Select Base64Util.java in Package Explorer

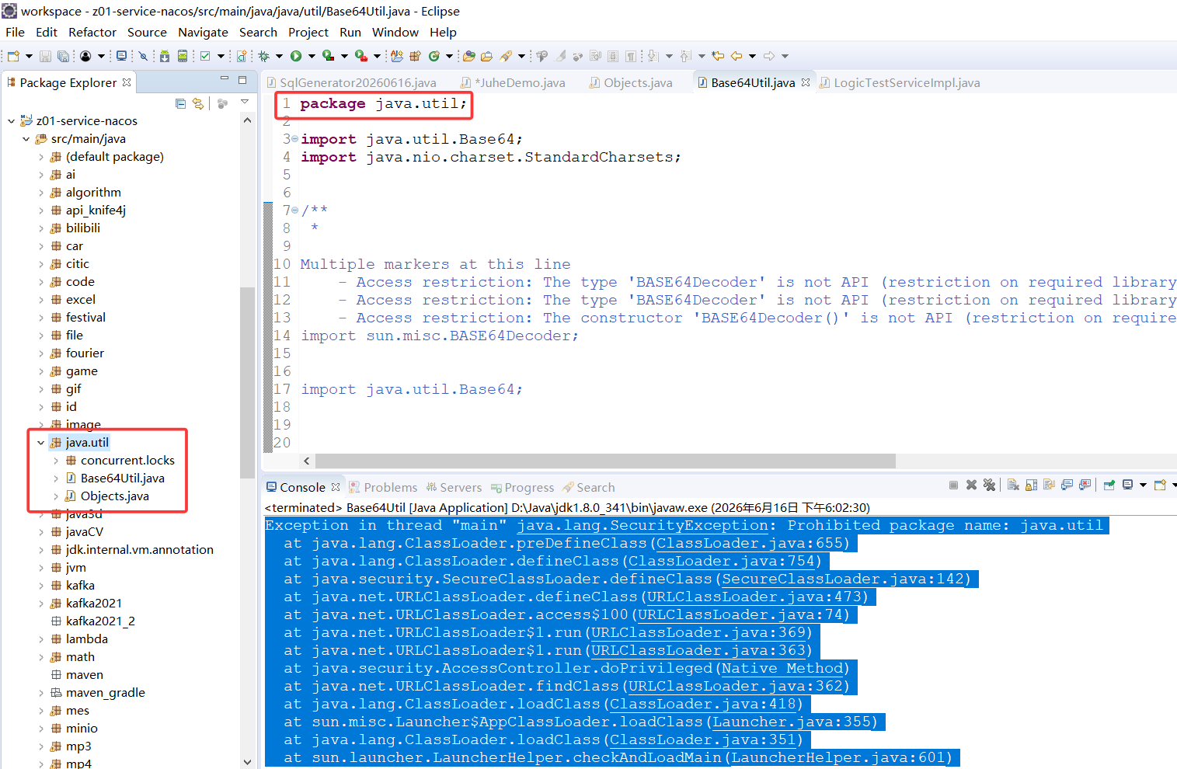click(122, 478)
